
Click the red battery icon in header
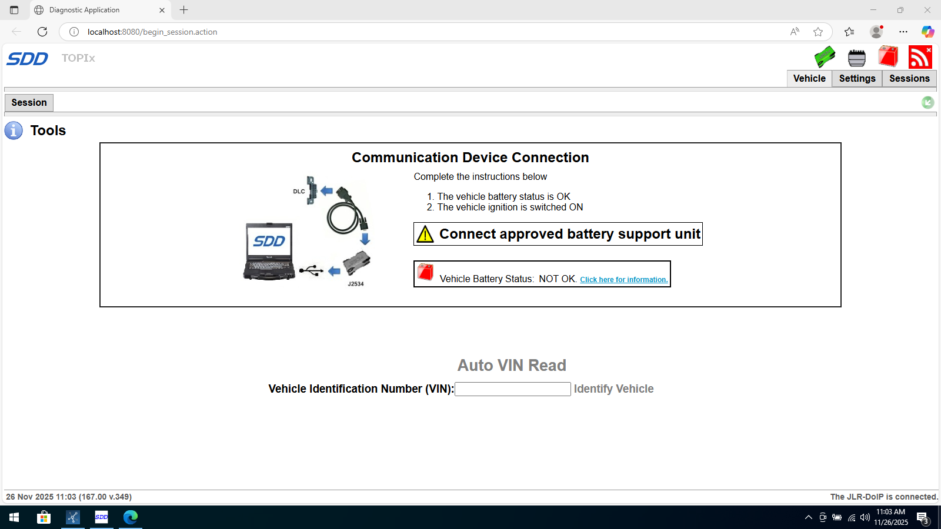[x=888, y=57]
